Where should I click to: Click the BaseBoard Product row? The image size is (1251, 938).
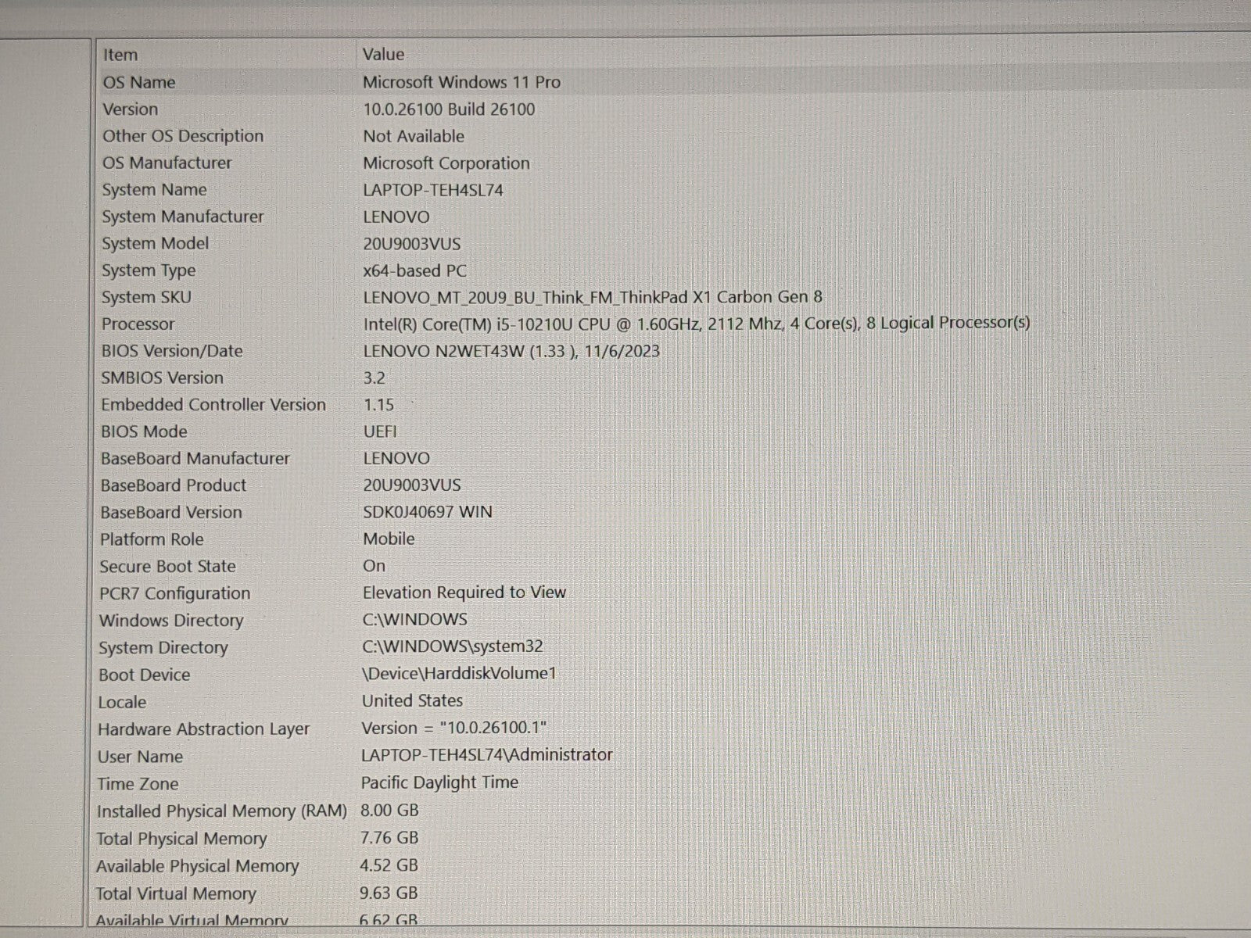[x=173, y=485]
